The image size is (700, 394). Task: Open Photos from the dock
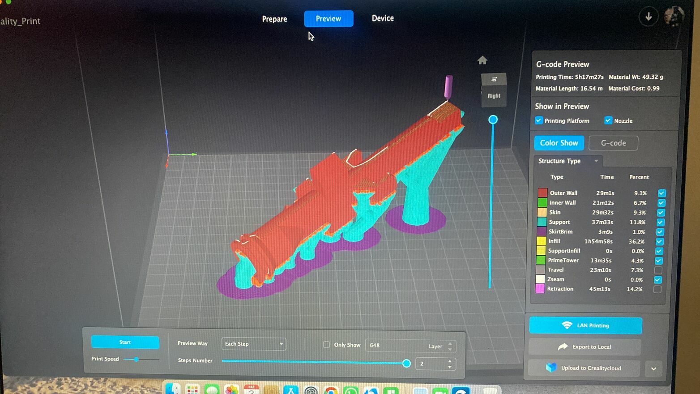(x=232, y=390)
